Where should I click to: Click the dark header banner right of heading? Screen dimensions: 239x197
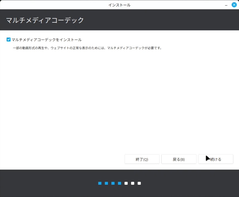[164, 20]
